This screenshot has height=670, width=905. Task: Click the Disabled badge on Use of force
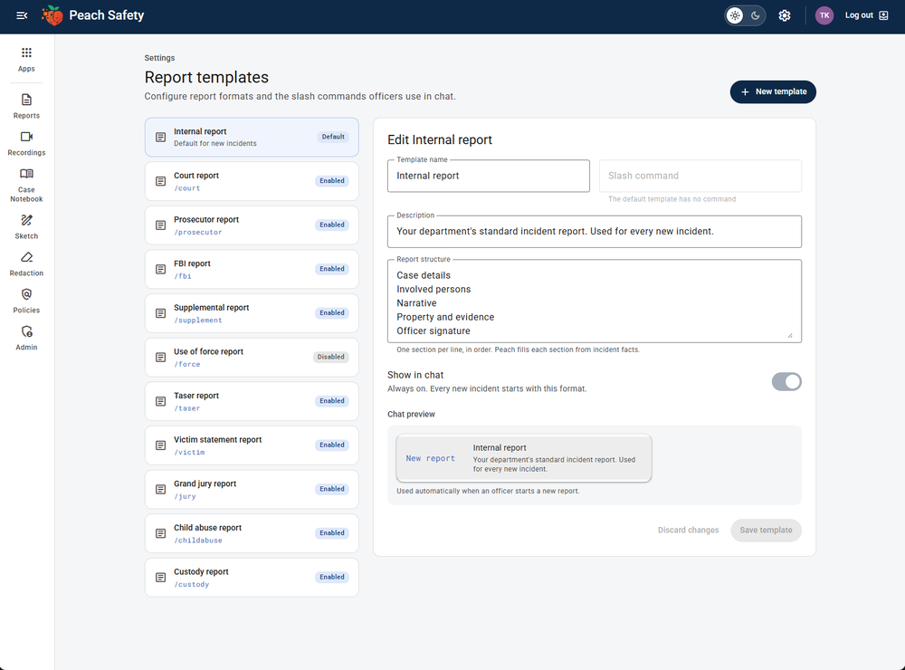330,357
